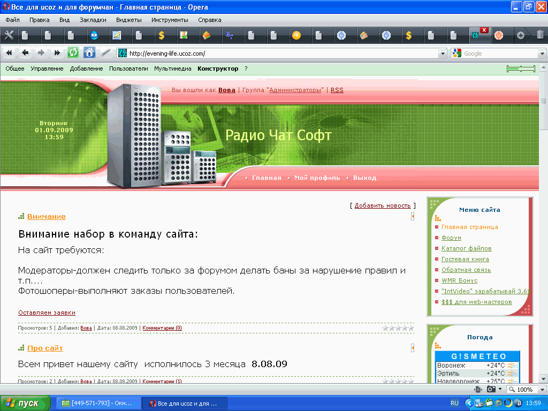Switch to the [449-571-793] taskbar window

click(x=98, y=404)
